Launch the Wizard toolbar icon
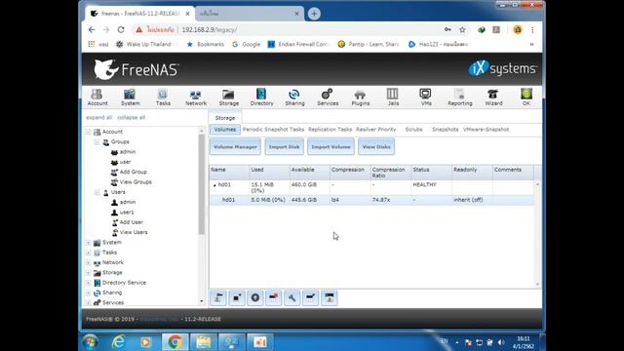Viewport: 624px width, 351px height. [x=493, y=97]
